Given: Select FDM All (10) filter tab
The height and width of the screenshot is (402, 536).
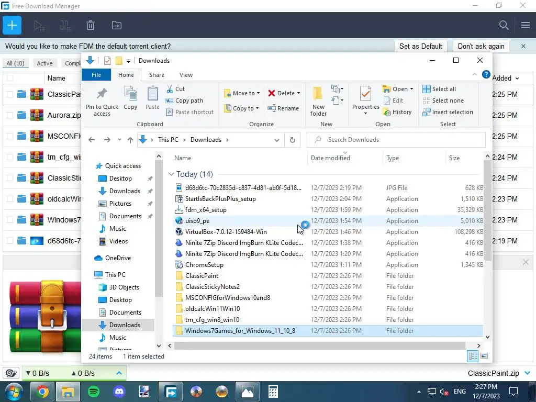Looking at the screenshot, I should coord(15,63).
